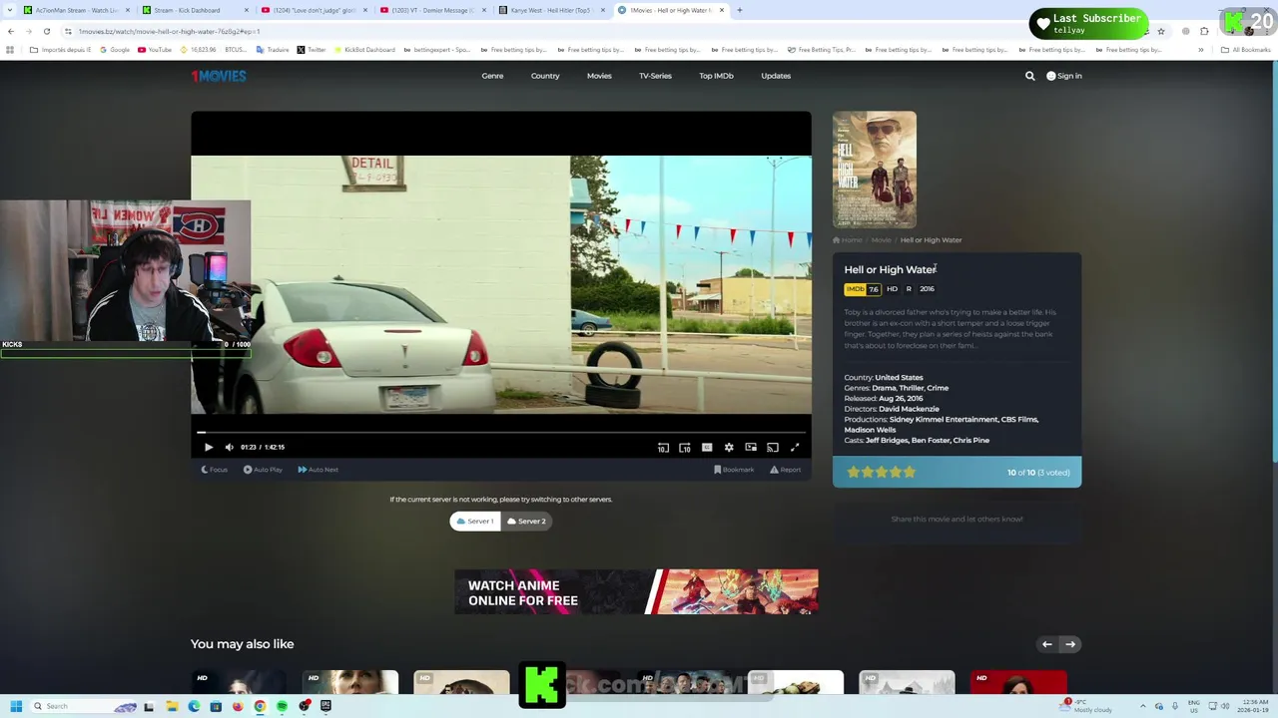1278x718 pixels.
Task: Click the Jeff Bridges cast link
Action: pos(887,440)
